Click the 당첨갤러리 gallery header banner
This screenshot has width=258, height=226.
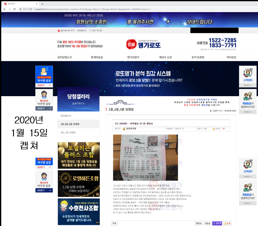pos(78,99)
